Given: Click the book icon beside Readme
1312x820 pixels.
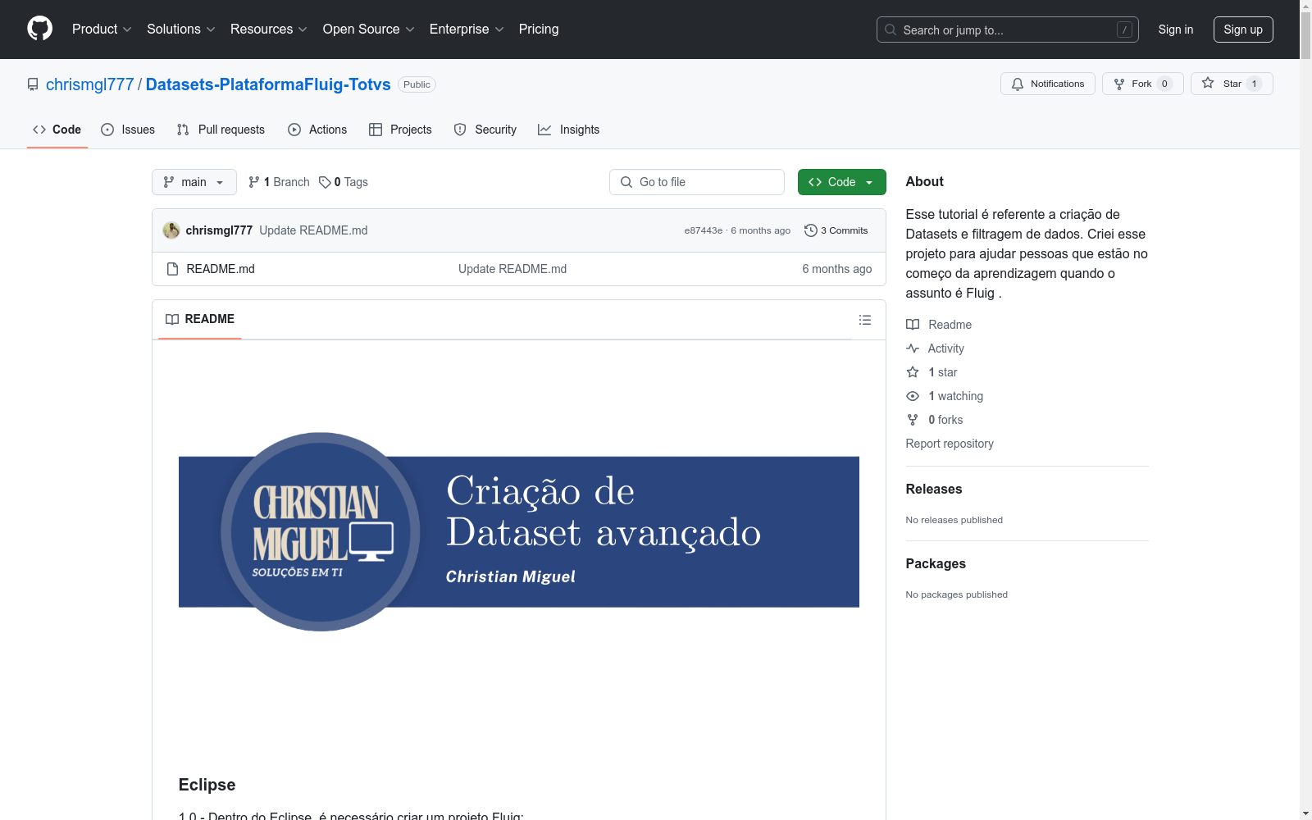Looking at the screenshot, I should (x=913, y=325).
